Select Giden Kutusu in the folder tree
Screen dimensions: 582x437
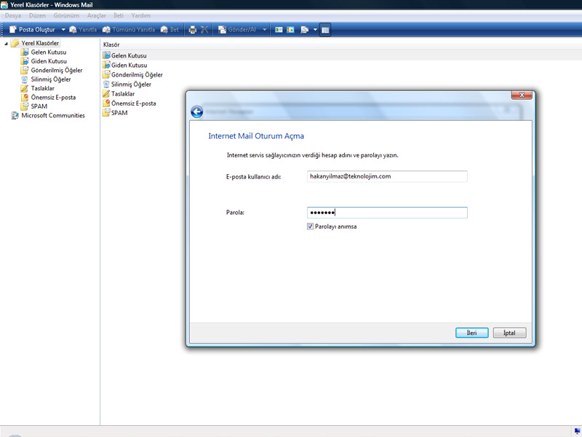(x=49, y=61)
